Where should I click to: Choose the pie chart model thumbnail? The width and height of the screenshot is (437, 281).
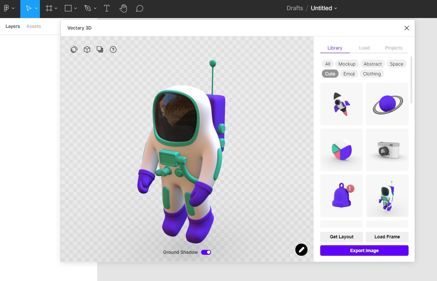[341, 150]
